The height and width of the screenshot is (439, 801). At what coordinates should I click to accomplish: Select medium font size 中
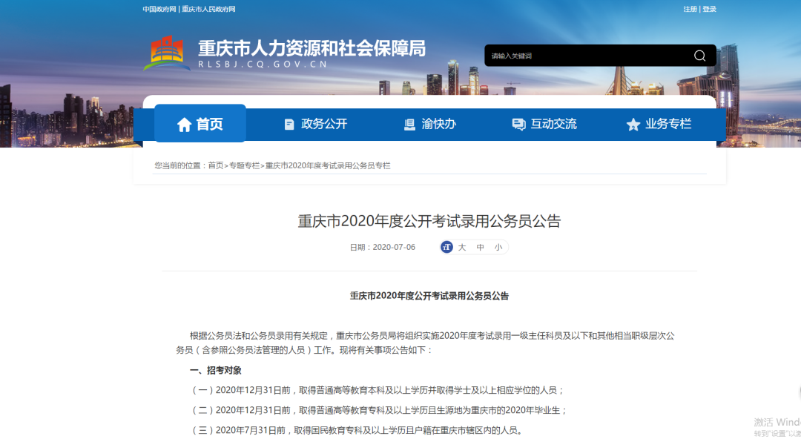481,247
